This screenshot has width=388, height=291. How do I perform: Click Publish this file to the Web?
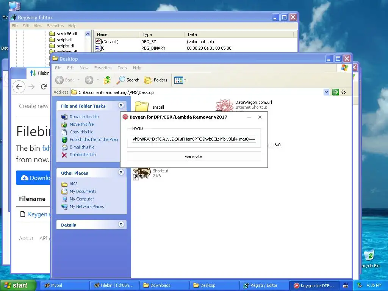pyautogui.click(x=94, y=139)
